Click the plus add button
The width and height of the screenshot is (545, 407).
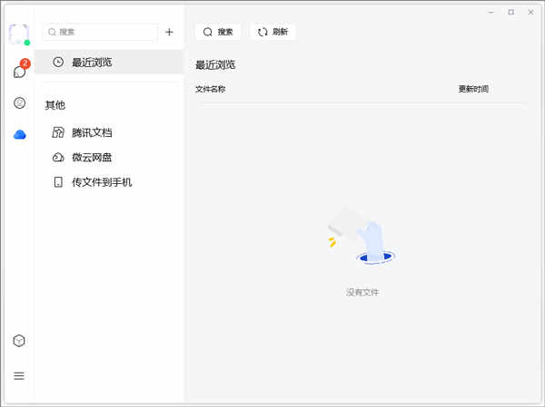[169, 33]
